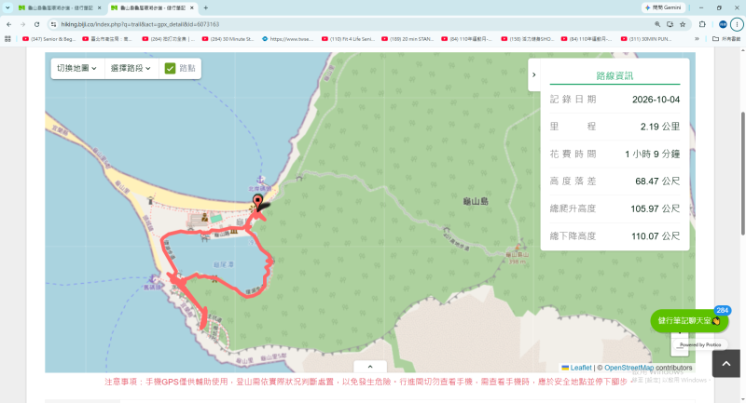Click the address bar URL field
Screen dimensions: 746x403
coord(352,24)
